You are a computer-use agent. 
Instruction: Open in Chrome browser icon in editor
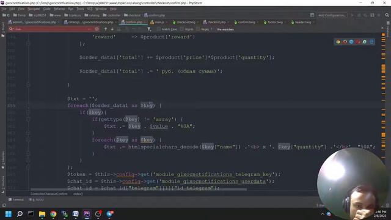[338, 42]
